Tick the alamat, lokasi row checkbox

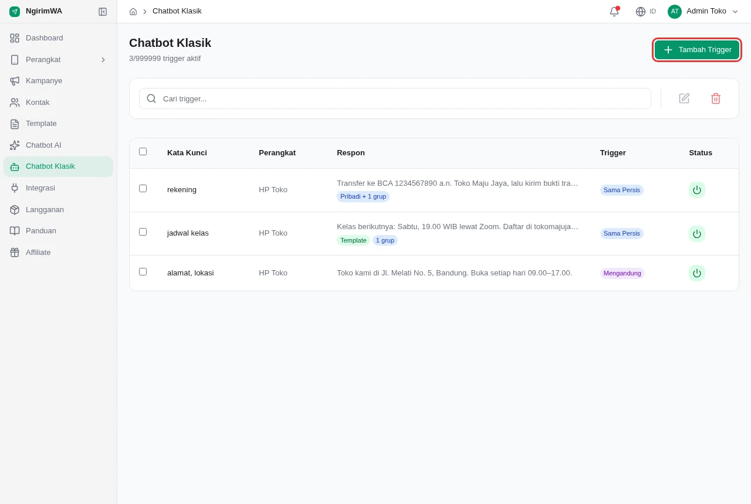point(143,272)
